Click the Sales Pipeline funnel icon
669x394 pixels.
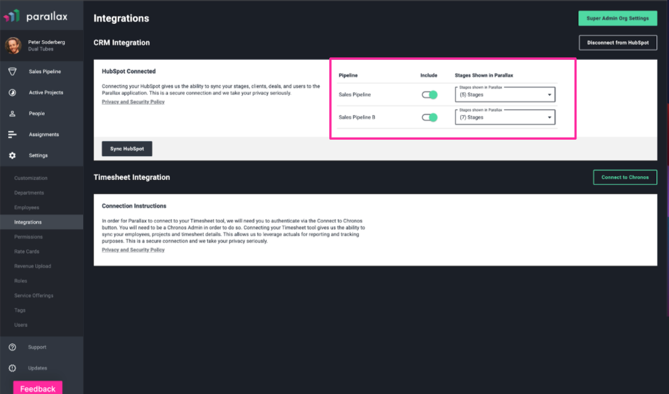pyautogui.click(x=13, y=72)
